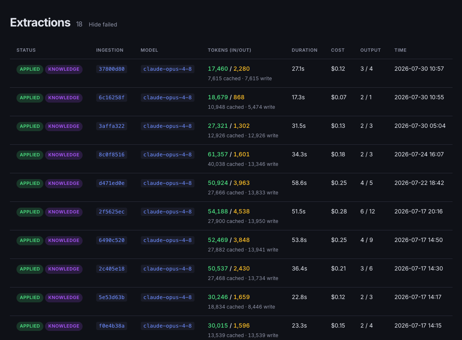Open ingestion 5e53d63b link
The image size is (462, 340).
(111, 297)
